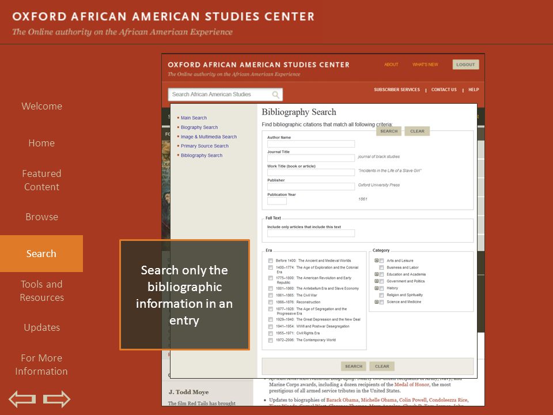Open Featured Content section
The image size is (553, 415).
[41, 180]
